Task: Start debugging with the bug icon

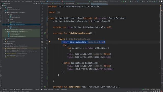Action: click(124, 1)
